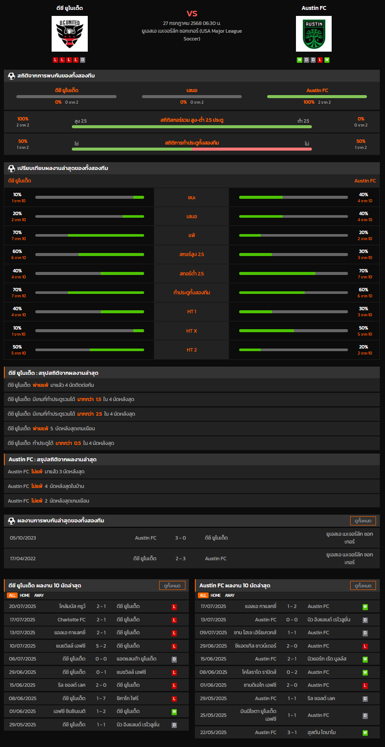Click the L badge on the 10/07/2025 แนชวิลล์ row
This screenshot has height=747, width=385.
174,646
